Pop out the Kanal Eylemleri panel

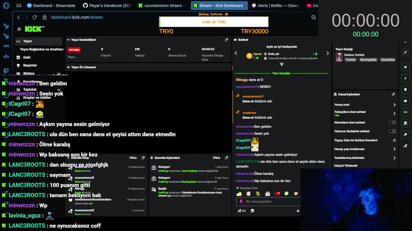tap(393, 94)
